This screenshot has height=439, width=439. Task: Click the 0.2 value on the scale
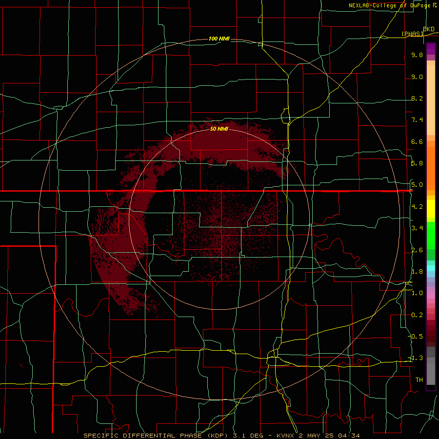[x=417, y=315]
